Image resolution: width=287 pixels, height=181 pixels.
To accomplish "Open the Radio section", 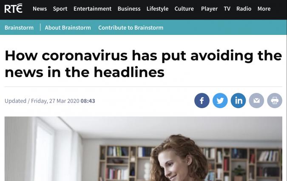I will tap(244, 9).
